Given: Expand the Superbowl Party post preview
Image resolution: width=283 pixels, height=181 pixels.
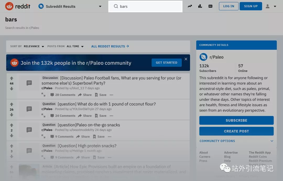Looking at the screenshot, I should 43,95.
